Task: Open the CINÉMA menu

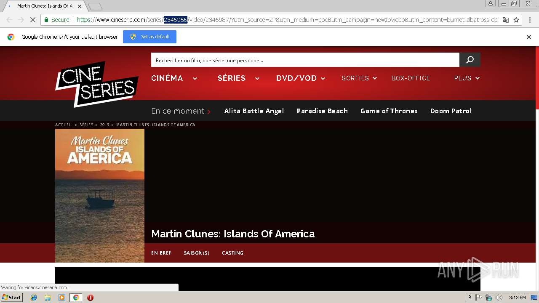Action: (167, 78)
